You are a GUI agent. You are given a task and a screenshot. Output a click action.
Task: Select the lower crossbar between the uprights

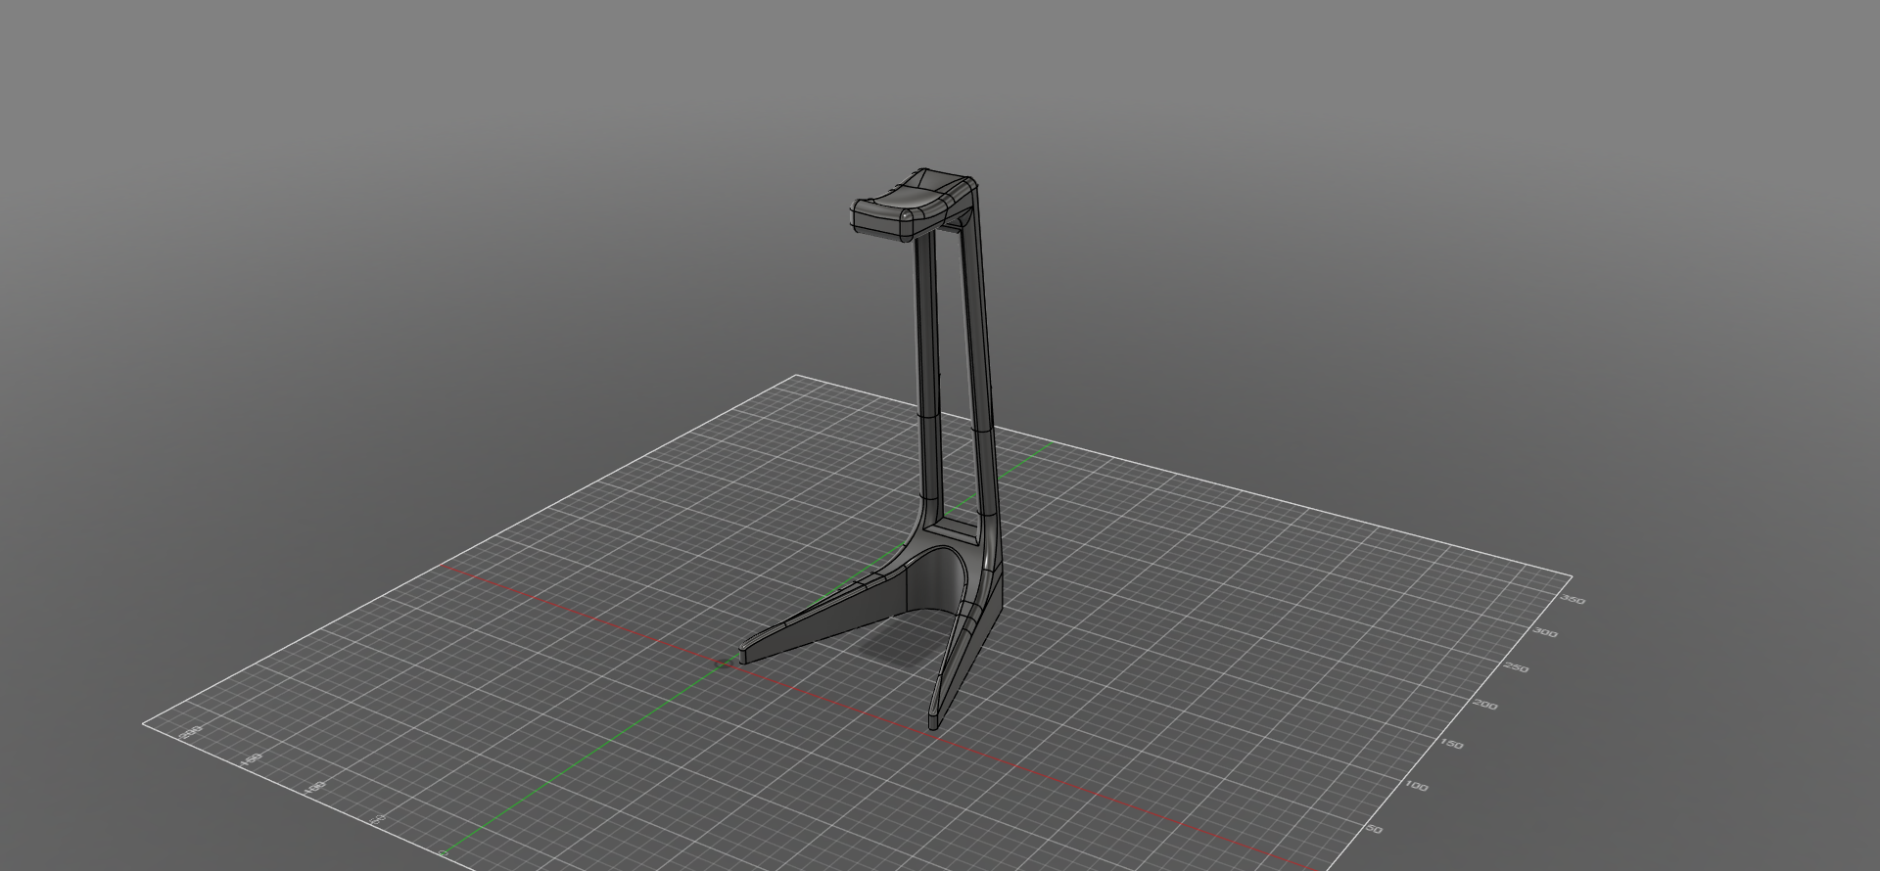pyautogui.click(x=953, y=530)
